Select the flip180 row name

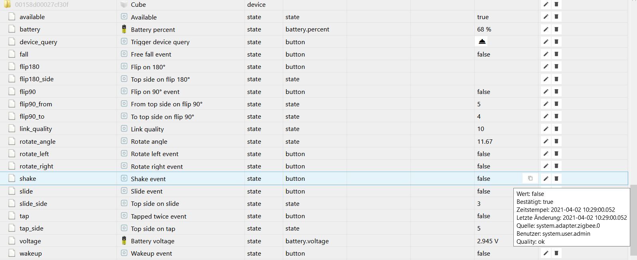tap(29, 66)
